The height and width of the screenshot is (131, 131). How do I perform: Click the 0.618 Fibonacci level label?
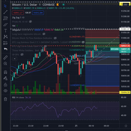coord(77,50)
